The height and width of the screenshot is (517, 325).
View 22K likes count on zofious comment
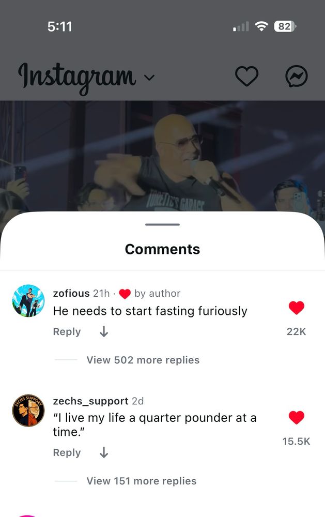297,331
